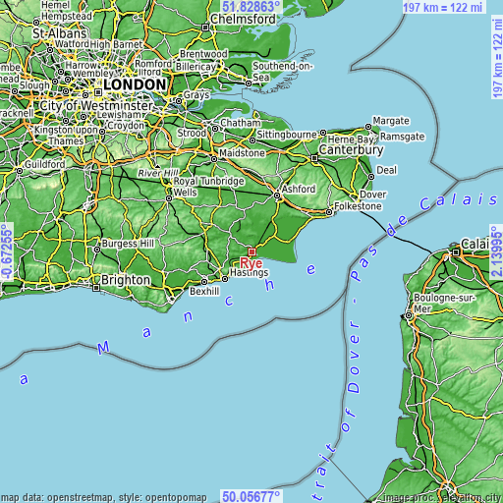Click the Chelmsford city marker

205,28
